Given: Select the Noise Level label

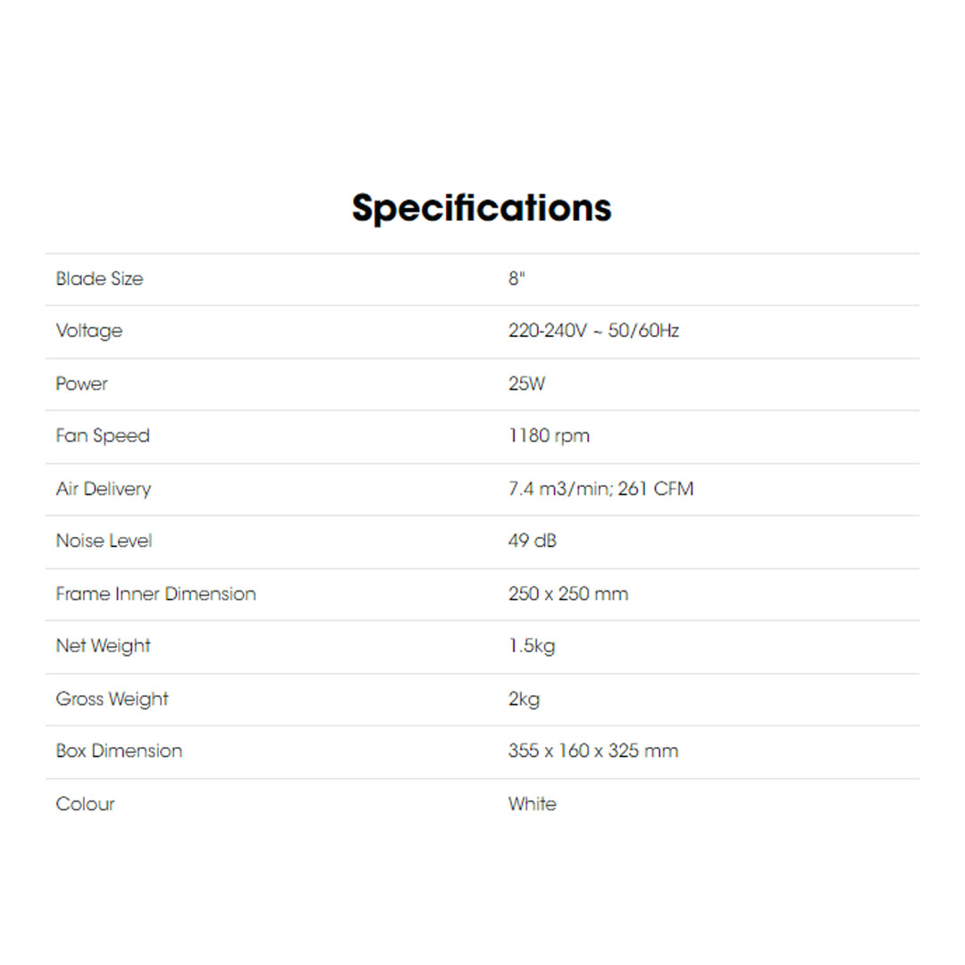Looking at the screenshot, I should point(104,541).
